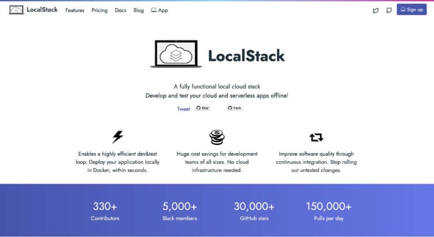434x237 pixels.
Task: Click the Tweet link
Action: (183, 109)
